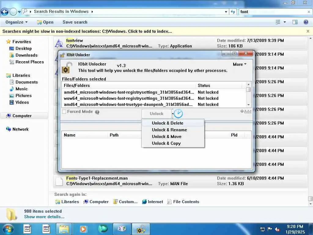
Task: Open Pictures library
Action: click(20, 96)
